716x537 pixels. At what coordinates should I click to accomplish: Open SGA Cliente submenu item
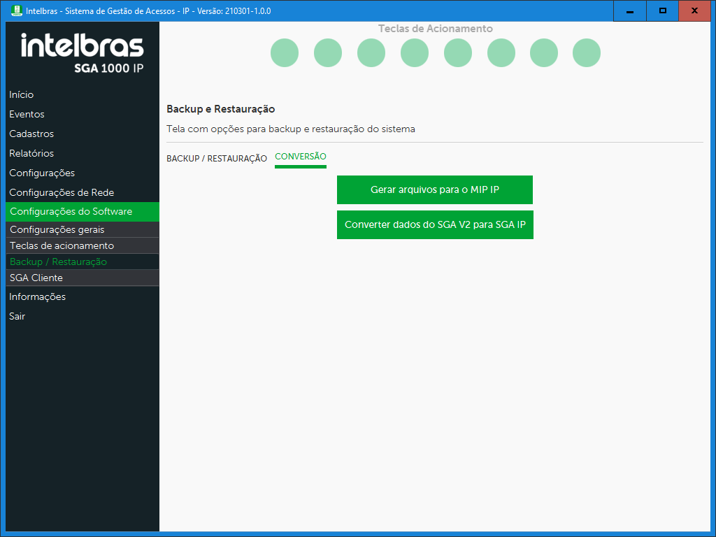[x=36, y=278]
